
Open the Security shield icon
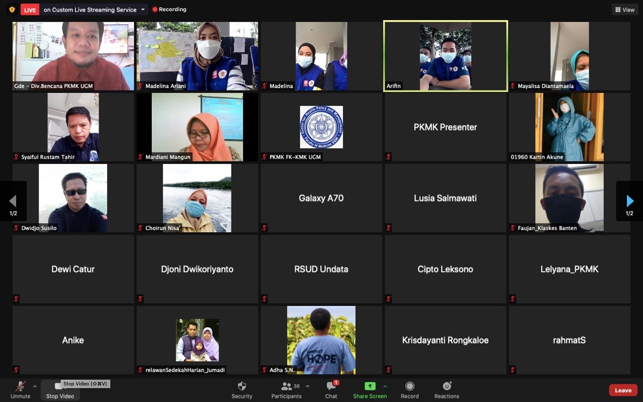tap(242, 386)
